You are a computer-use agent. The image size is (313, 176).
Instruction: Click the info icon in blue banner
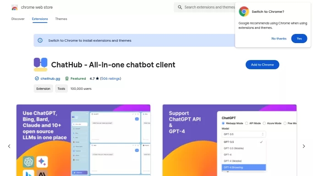(x=40, y=40)
